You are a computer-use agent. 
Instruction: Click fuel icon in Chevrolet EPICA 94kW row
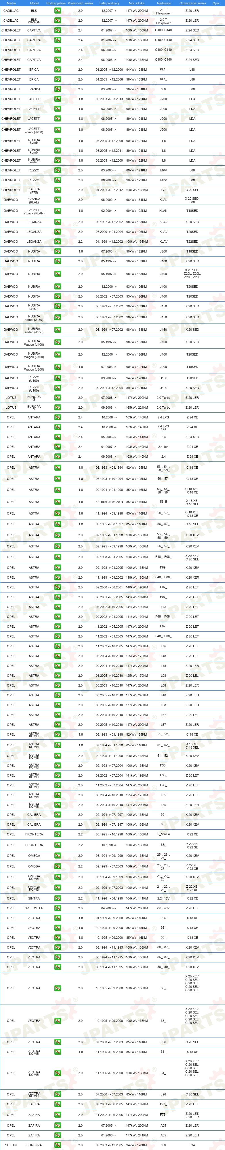[58, 70]
